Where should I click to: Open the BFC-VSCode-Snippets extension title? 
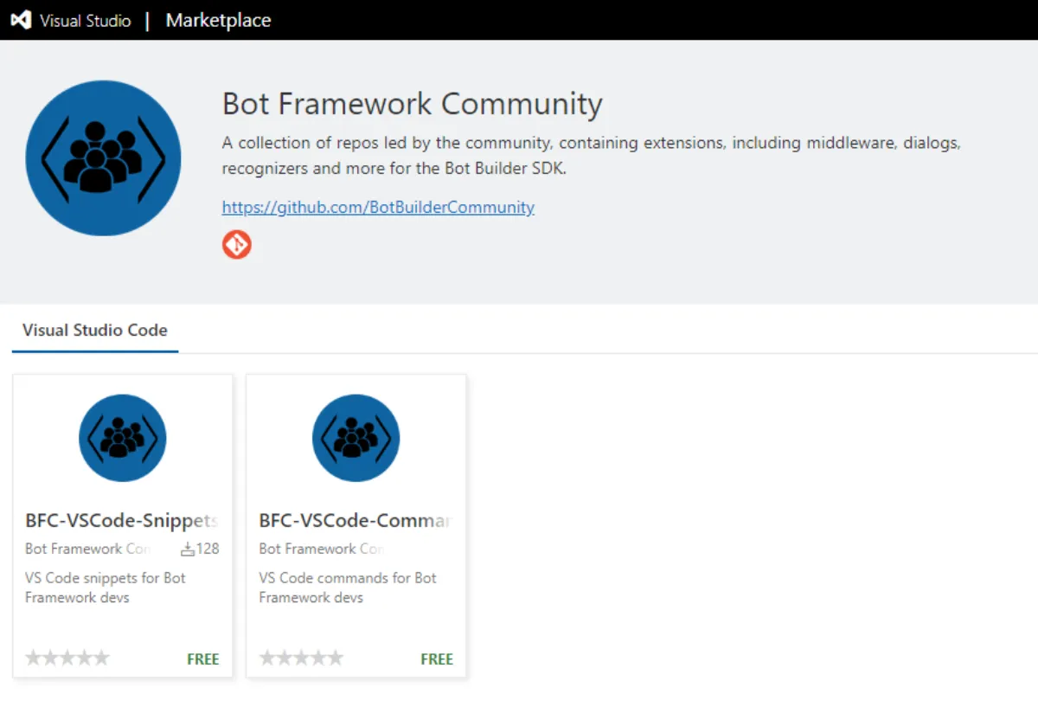tap(121, 520)
